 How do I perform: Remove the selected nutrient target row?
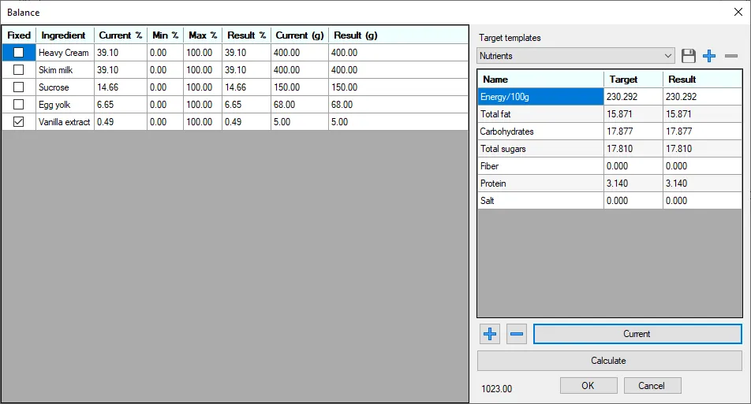click(x=516, y=334)
